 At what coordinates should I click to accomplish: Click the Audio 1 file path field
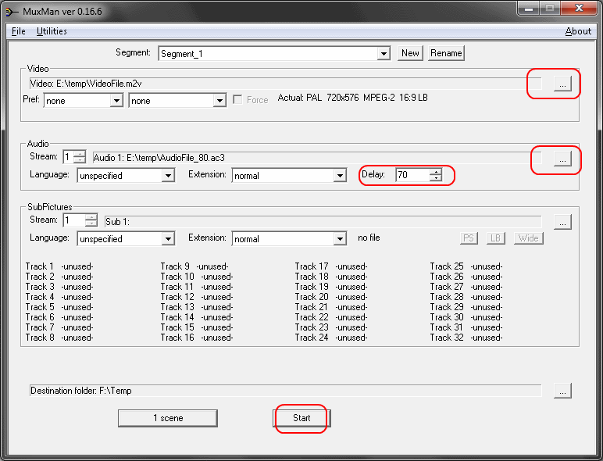click(x=317, y=158)
